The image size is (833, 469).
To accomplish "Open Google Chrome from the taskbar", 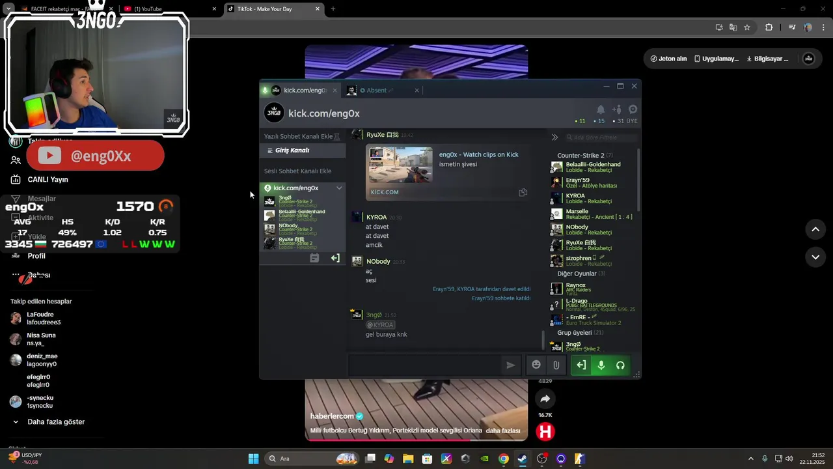I will click(x=503, y=459).
